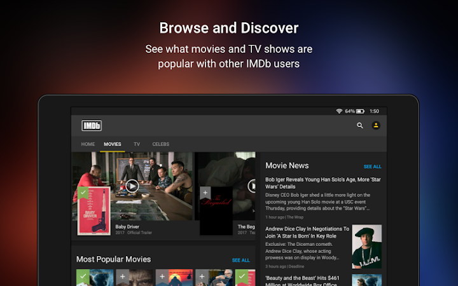Click '3 hours ago | Deadline' source line
The image size is (458, 286).
[x=284, y=266]
